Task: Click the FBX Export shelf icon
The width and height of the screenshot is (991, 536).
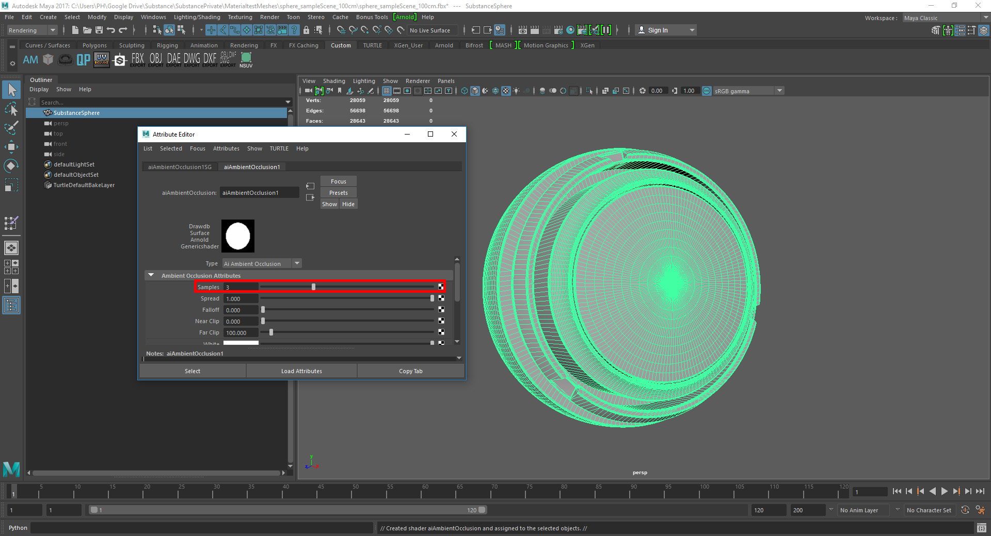Action: coord(138,60)
